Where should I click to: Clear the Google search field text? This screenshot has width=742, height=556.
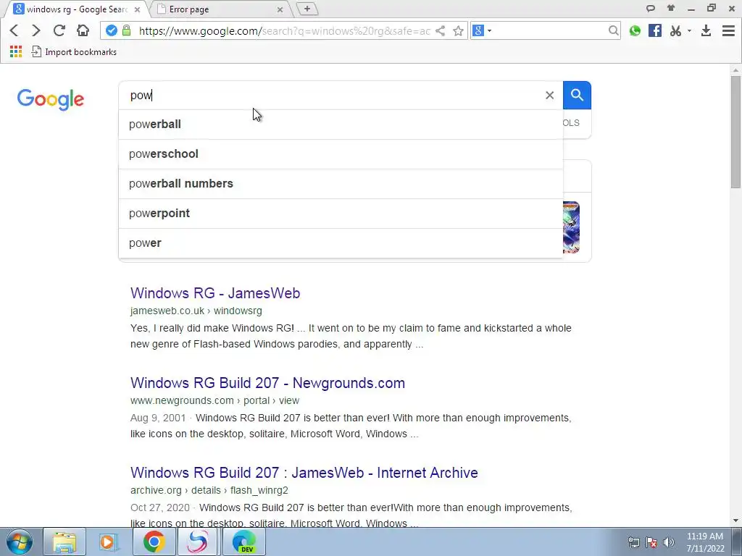pos(549,95)
